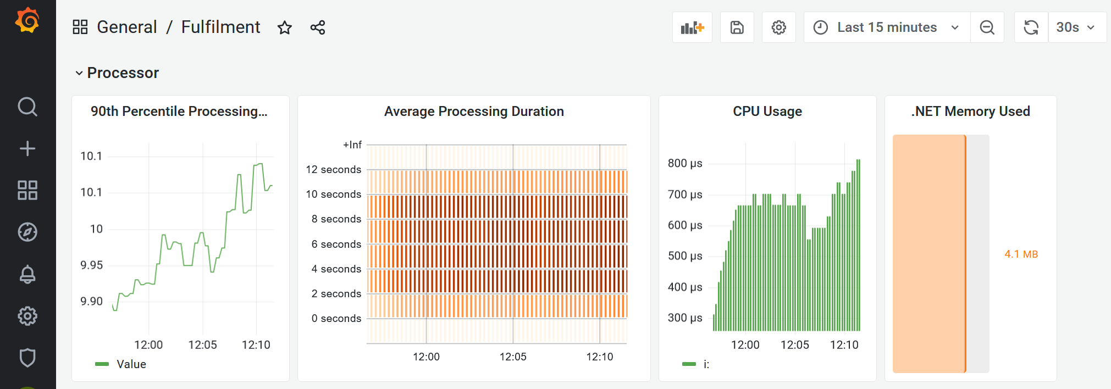The width and height of the screenshot is (1111, 389).
Task: Save the dashboard with the disk icon
Action: pyautogui.click(x=737, y=27)
